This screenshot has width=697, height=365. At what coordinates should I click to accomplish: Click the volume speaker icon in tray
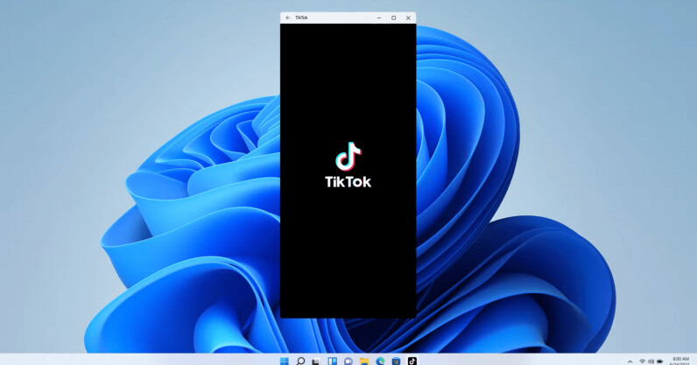651,361
